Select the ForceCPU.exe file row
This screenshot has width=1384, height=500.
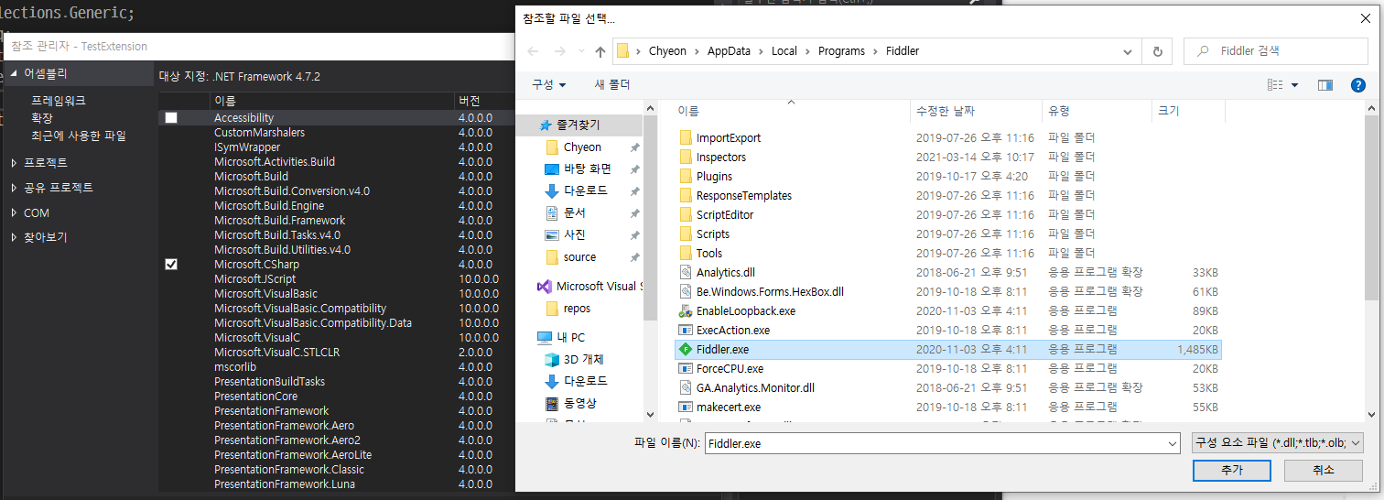pos(947,368)
